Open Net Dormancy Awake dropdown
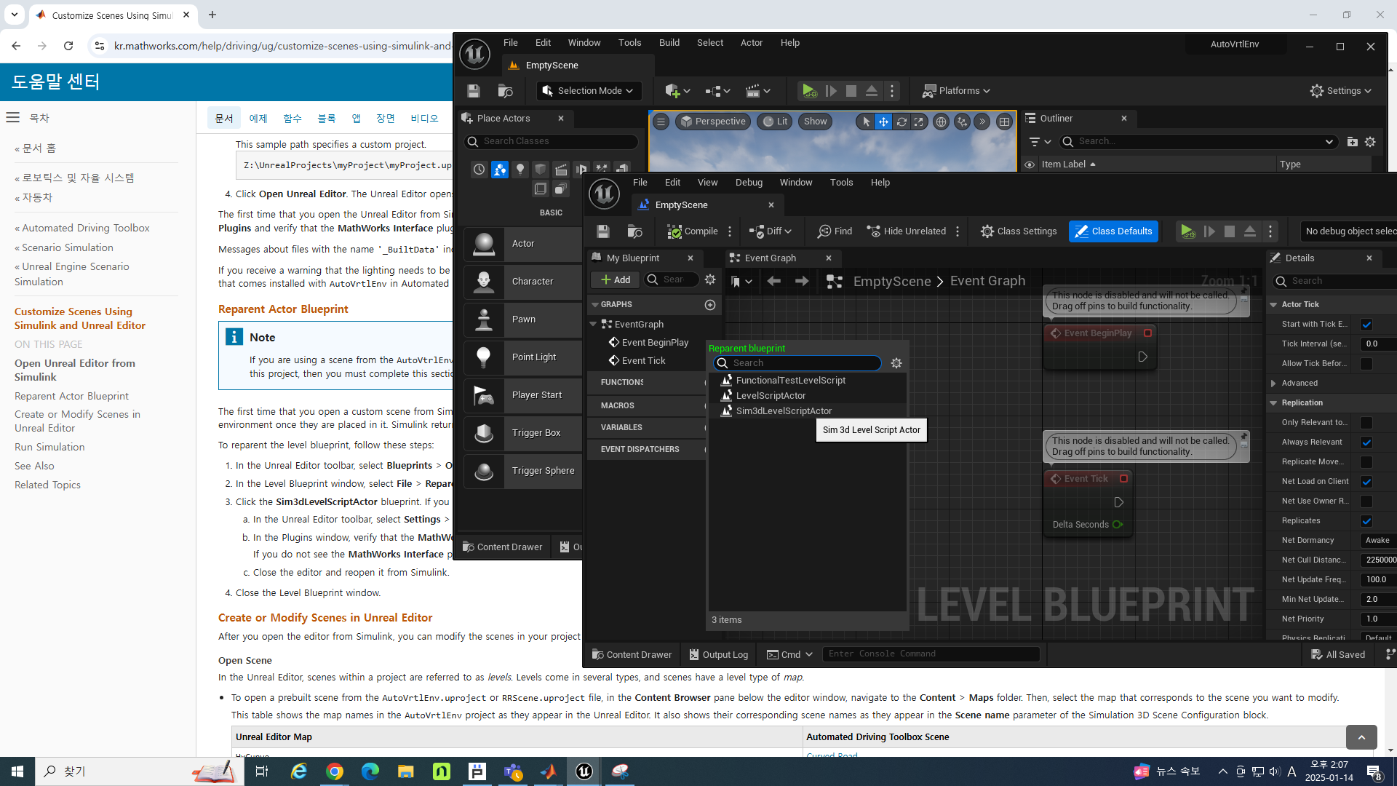 tap(1377, 541)
